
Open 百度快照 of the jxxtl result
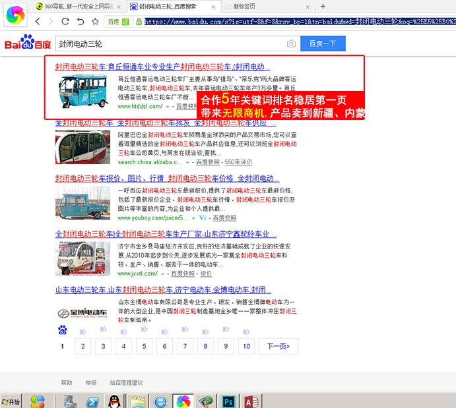[183, 274]
